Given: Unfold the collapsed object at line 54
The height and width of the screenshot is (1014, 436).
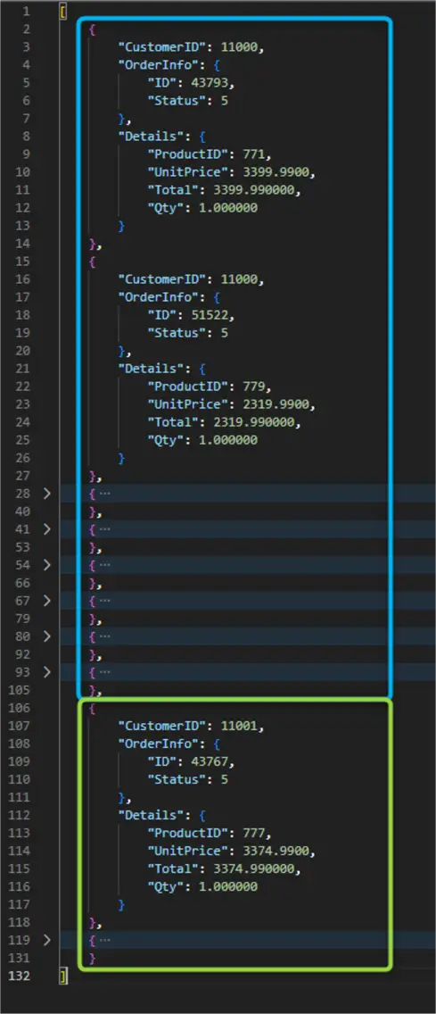Looking at the screenshot, I should point(46,564).
